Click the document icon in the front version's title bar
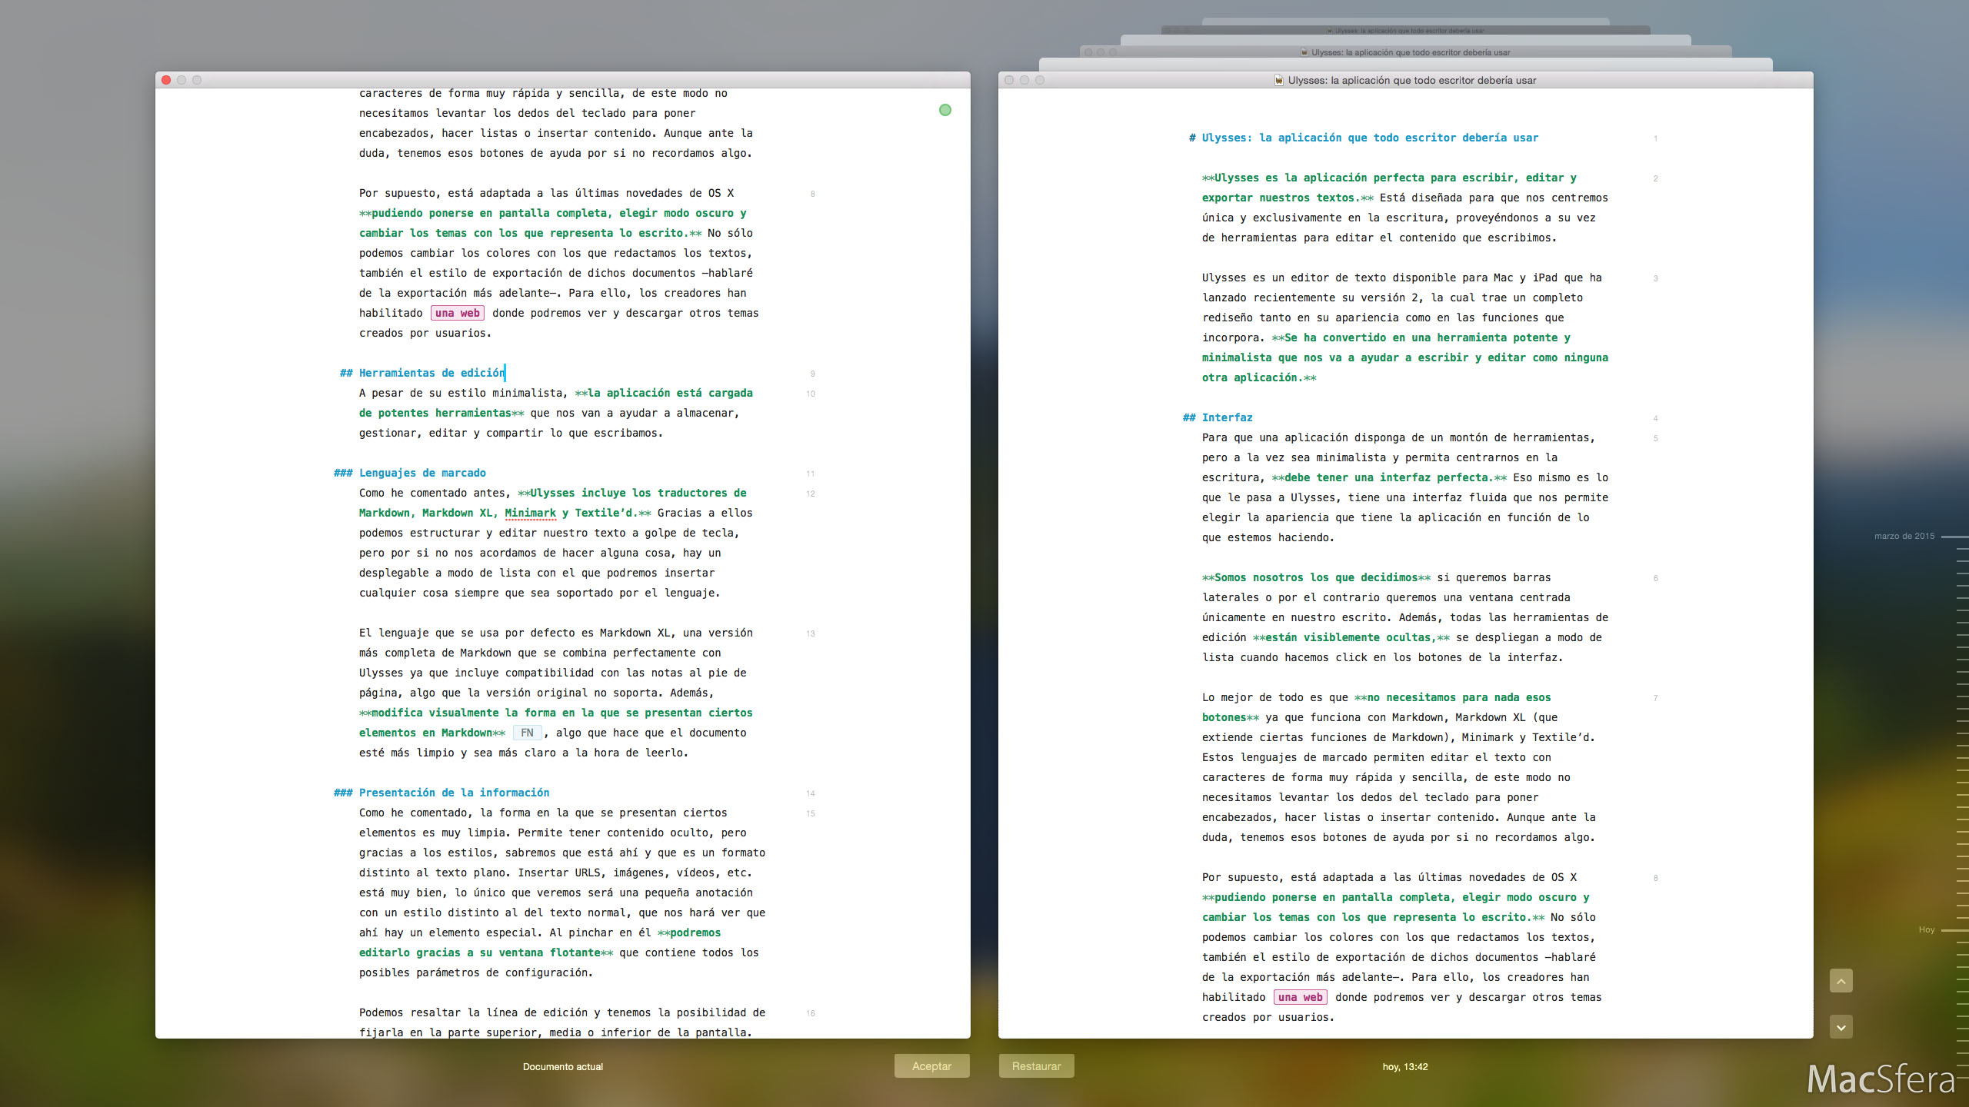 click(x=1279, y=80)
